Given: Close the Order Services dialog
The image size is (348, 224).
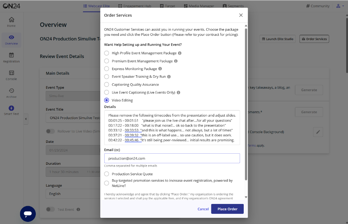Looking at the screenshot, I should click(241, 15).
